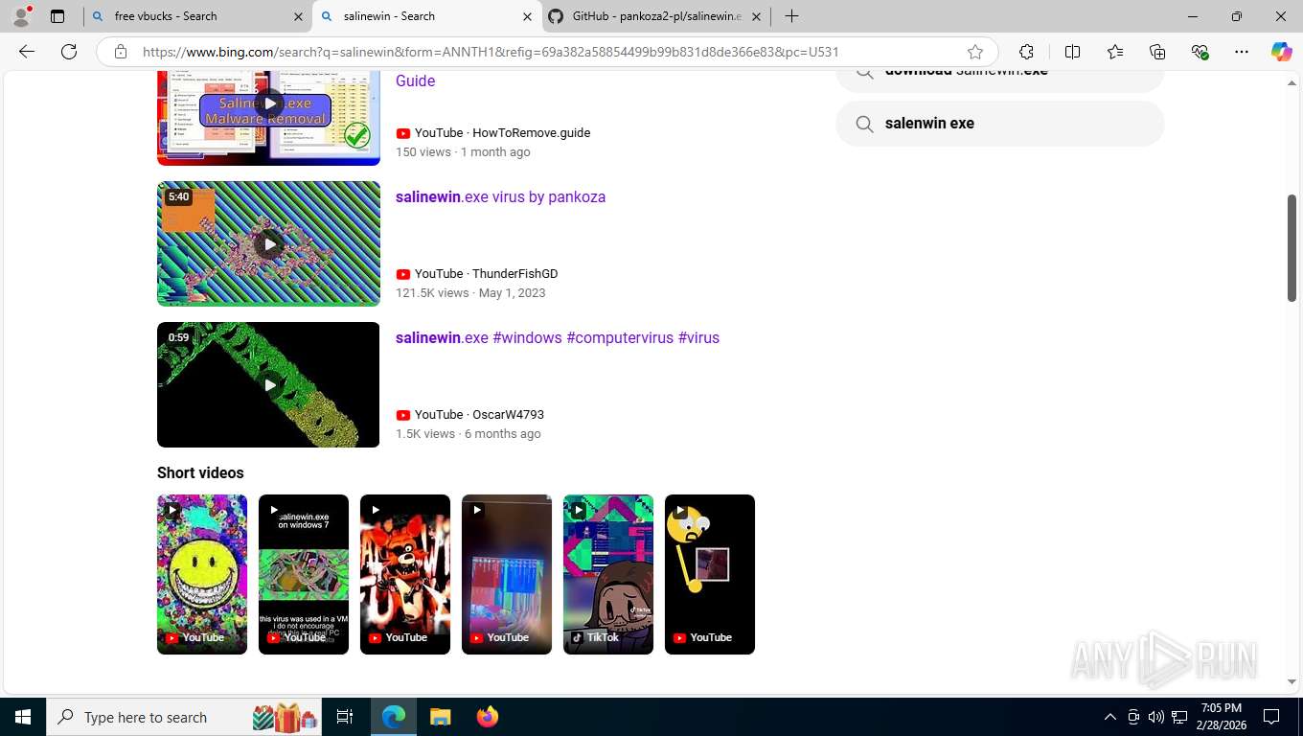The height and width of the screenshot is (736, 1303).
Task: Open the Guide video title link
Action: [415, 80]
